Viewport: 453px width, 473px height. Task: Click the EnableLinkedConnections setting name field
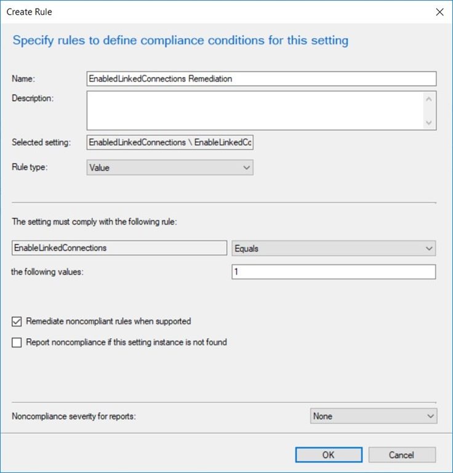click(x=119, y=248)
